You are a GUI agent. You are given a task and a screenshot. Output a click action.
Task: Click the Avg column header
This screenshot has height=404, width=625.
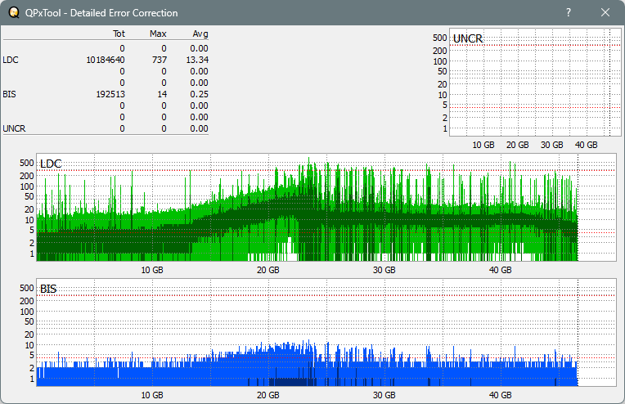(x=200, y=34)
